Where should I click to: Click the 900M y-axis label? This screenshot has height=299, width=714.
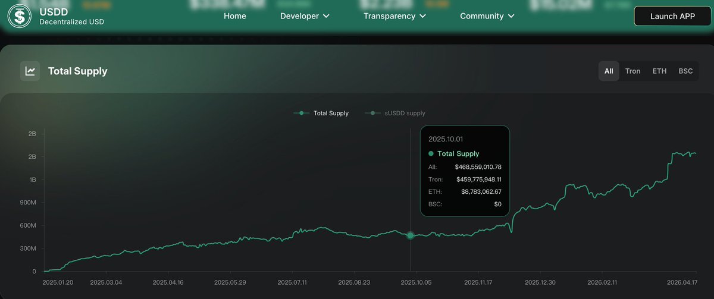click(28, 203)
